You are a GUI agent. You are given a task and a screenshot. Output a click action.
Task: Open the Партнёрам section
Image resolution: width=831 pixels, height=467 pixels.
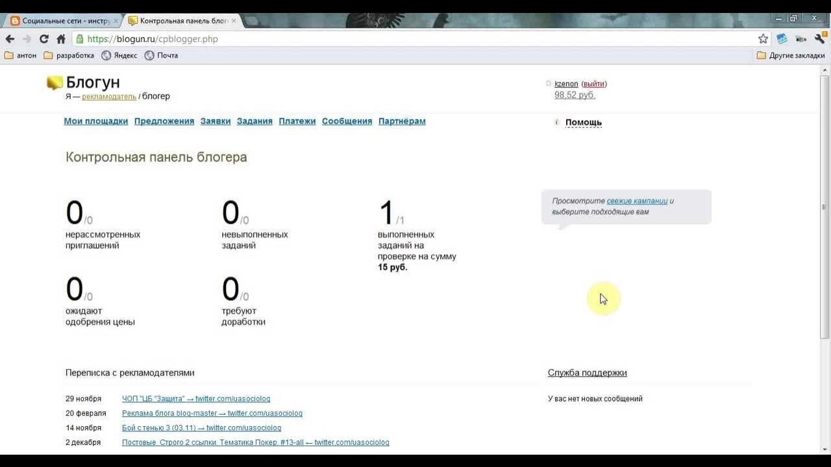coord(402,121)
